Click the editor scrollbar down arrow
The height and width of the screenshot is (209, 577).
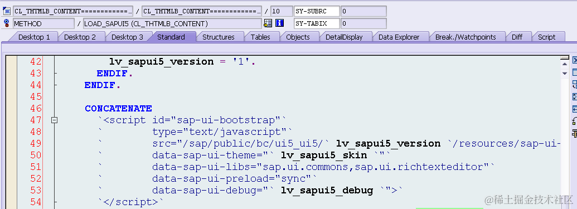(565, 73)
